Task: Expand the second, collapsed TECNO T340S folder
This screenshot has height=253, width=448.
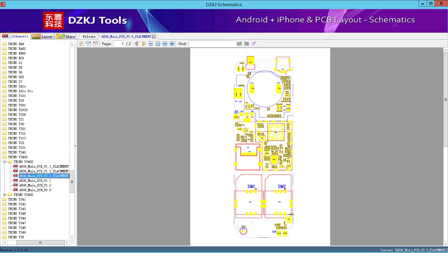Action: [5, 195]
